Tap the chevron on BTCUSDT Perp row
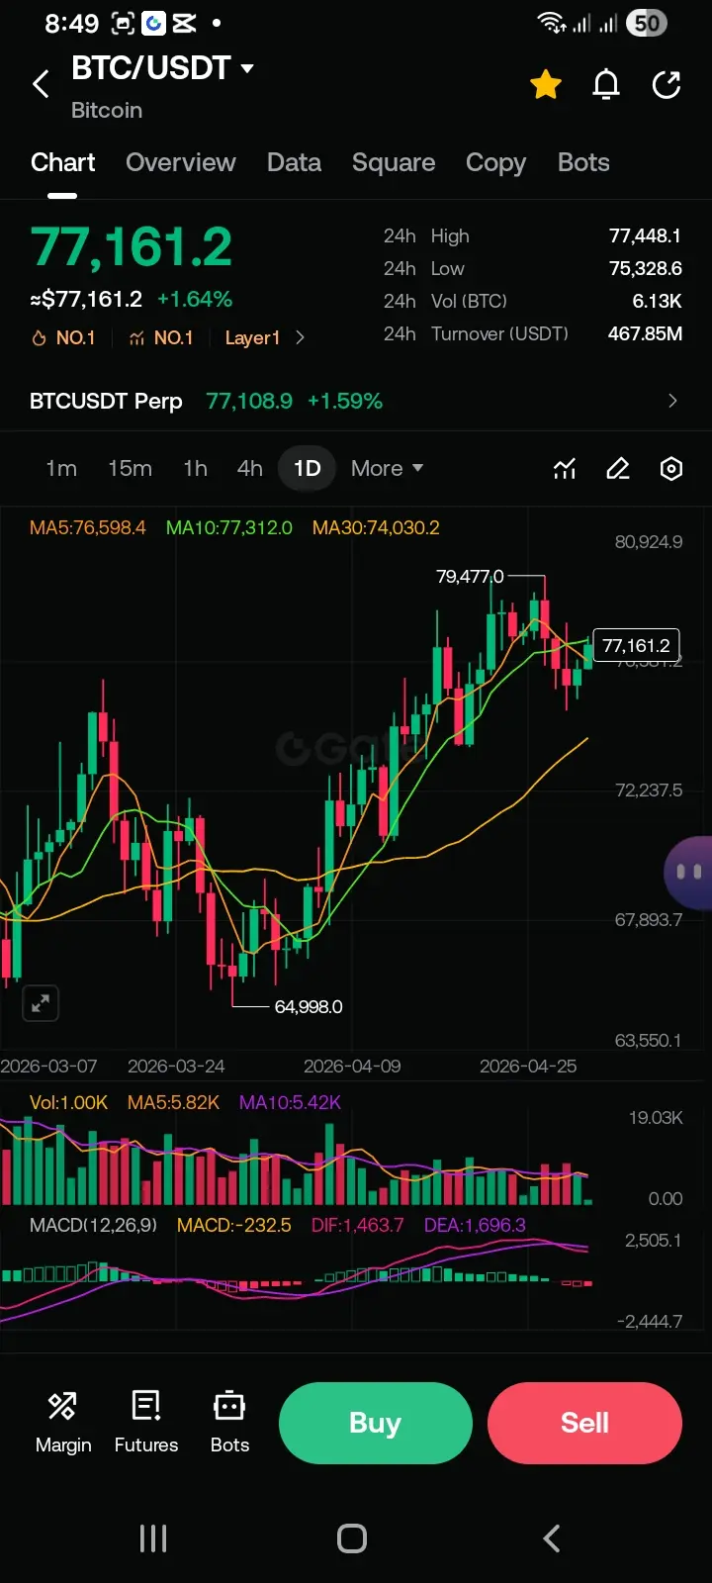 tap(672, 401)
